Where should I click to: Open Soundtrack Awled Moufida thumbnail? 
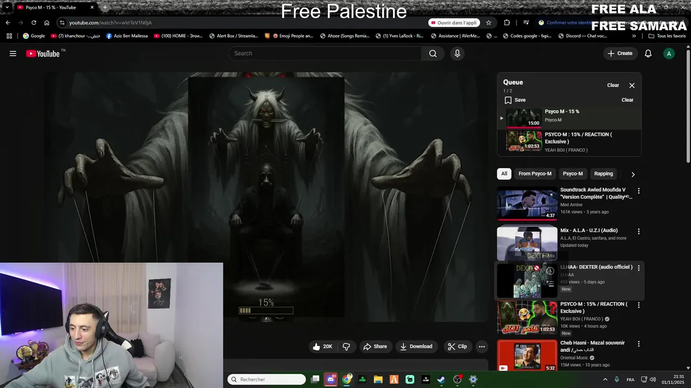coord(527,203)
